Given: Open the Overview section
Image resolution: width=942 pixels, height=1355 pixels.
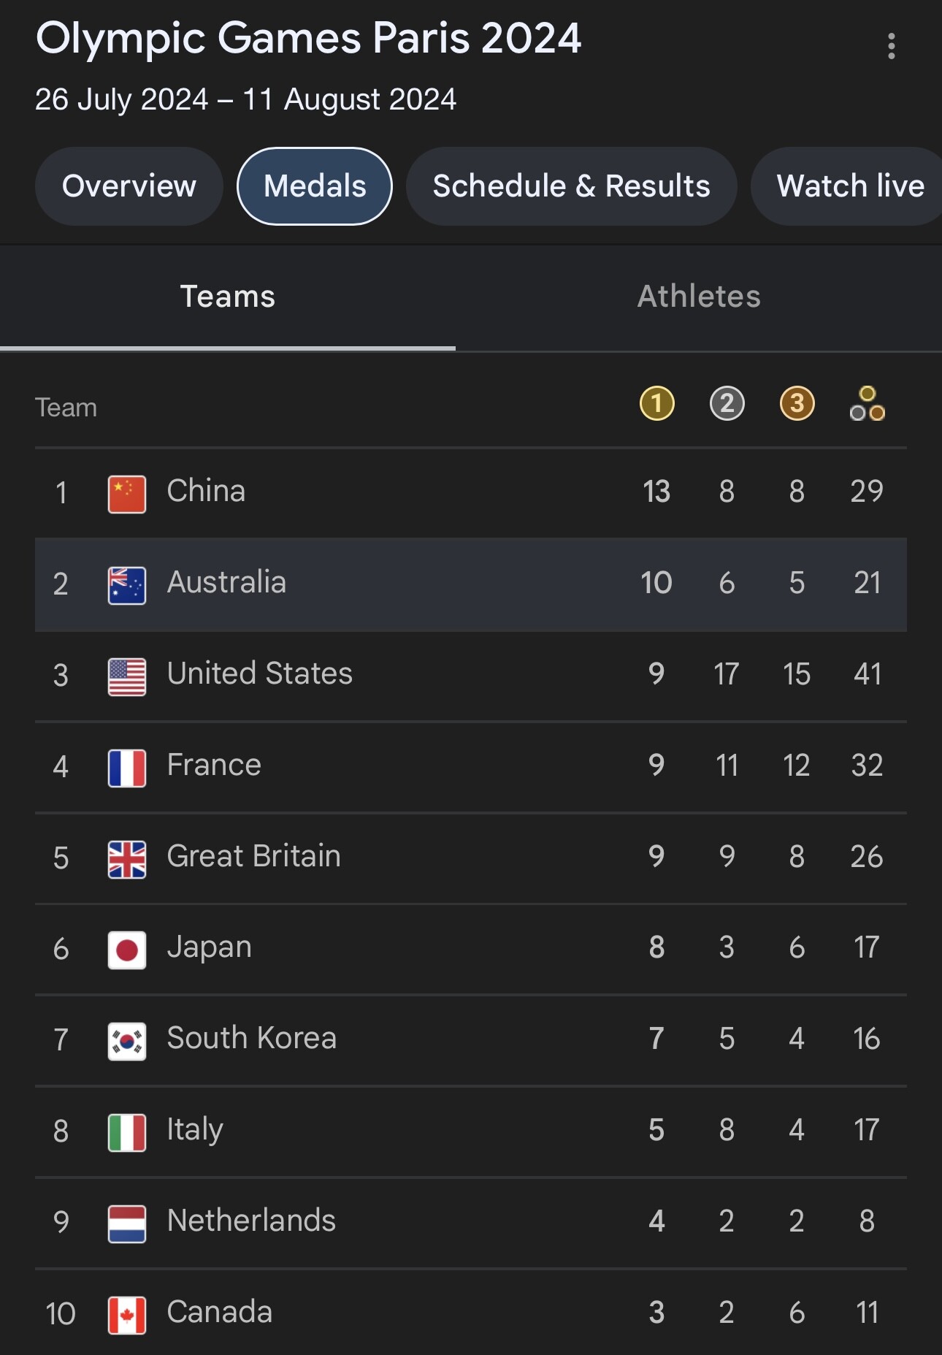Looking at the screenshot, I should (129, 186).
